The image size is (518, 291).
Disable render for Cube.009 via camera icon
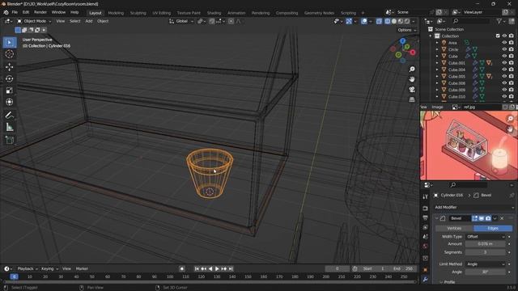pos(512,90)
